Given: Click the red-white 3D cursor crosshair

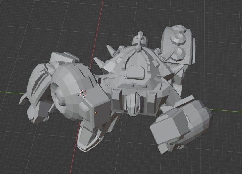Looking at the screenshot, I should click(83, 93).
